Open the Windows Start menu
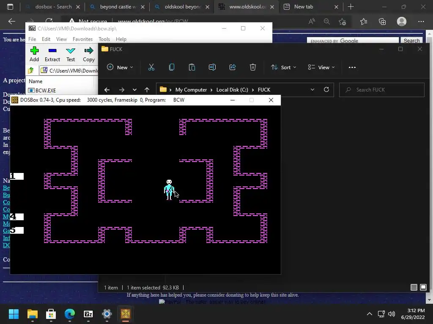 (x=14, y=314)
